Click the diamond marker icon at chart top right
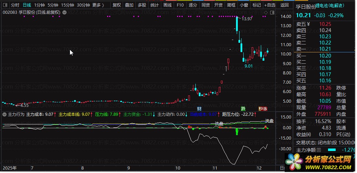This screenshot has width=357, height=173. coord(266,13)
